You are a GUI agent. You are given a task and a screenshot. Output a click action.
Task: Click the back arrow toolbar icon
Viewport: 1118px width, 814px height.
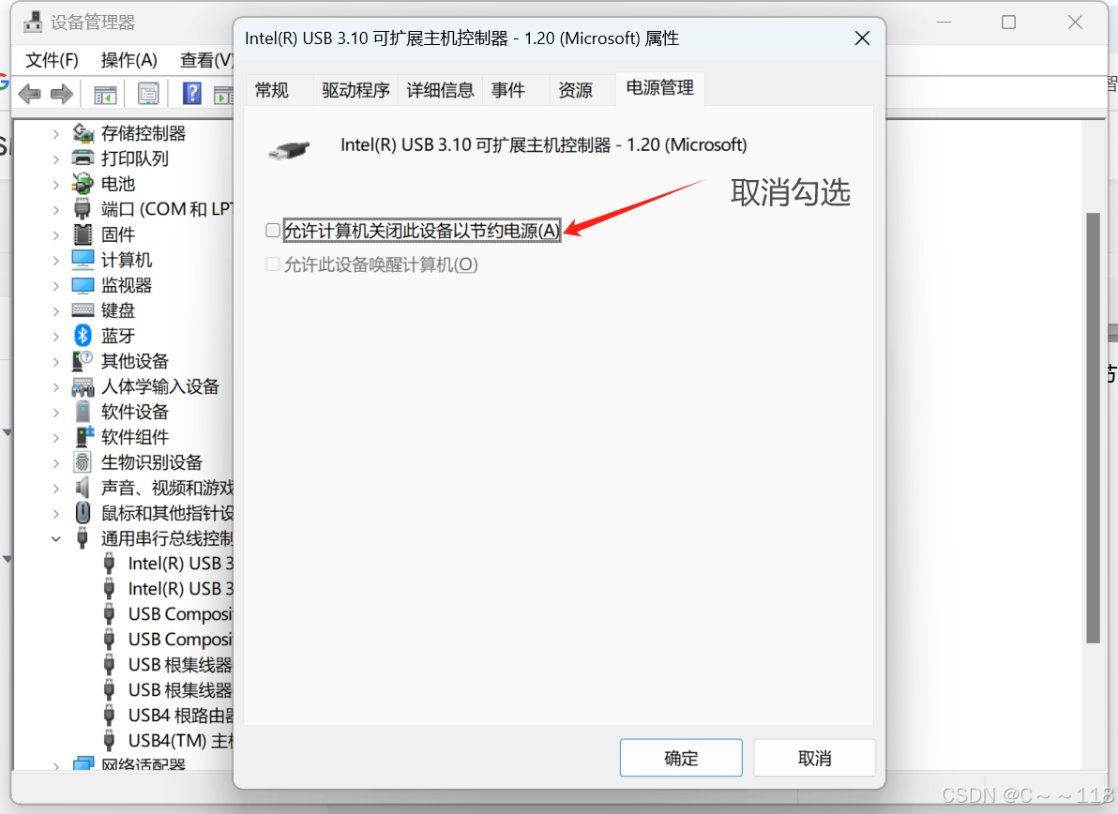(29, 94)
